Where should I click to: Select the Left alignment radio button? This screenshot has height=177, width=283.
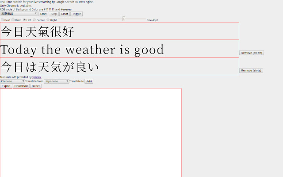click(24, 19)
